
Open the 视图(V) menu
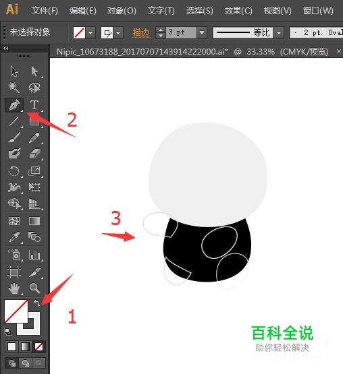(278, 11)
